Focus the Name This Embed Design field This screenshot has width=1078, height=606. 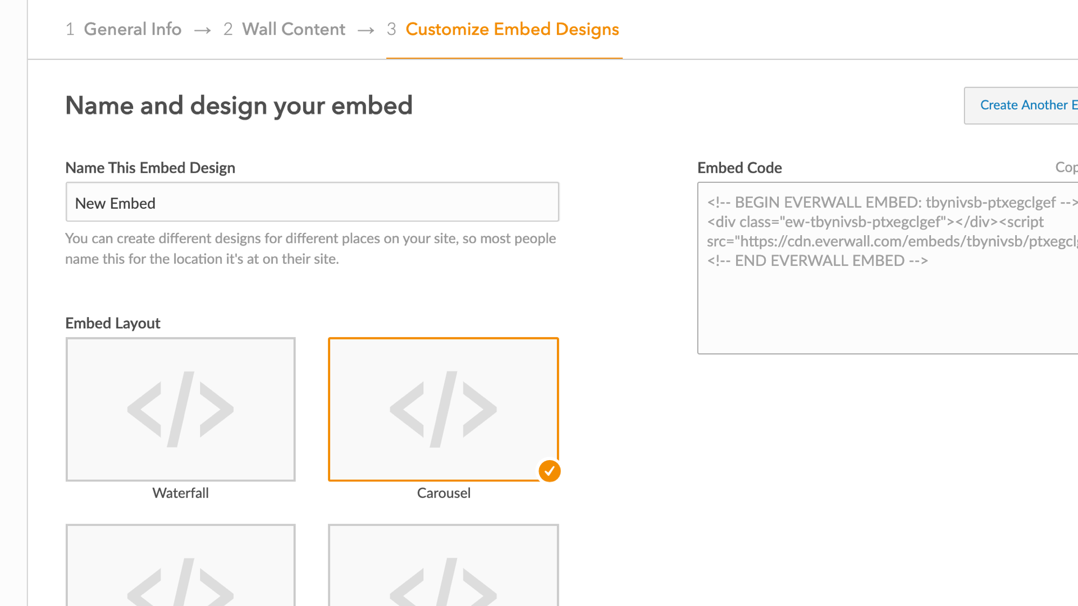(312, 202)
